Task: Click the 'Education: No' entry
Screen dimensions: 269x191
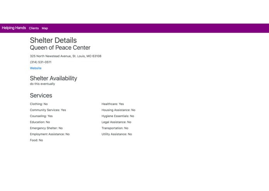Action: (x=40, y=122)
